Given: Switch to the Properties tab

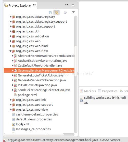Looking at the screenshot, I should tap(108, 91).
